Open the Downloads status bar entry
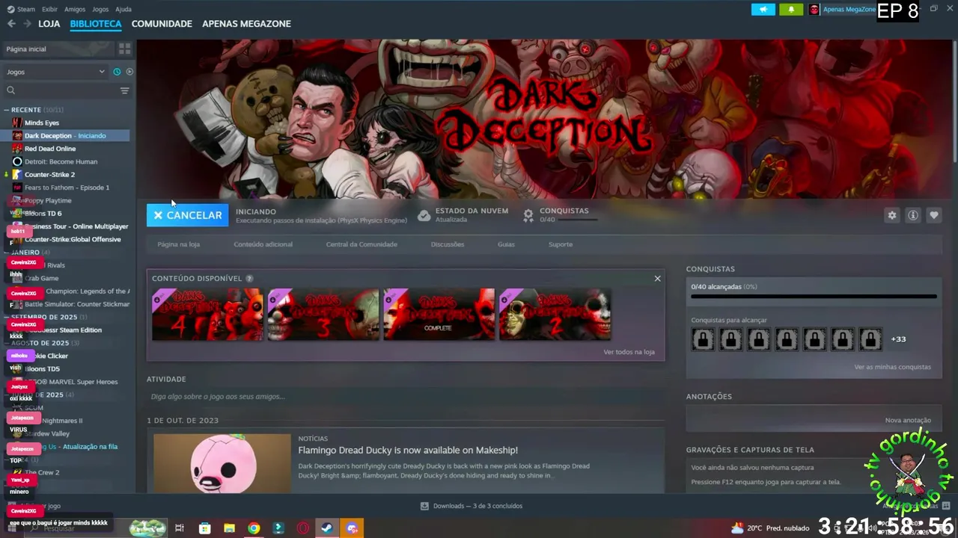Image resolution: width=958 pixels, height=538 pixels. (x=471, y=506)
